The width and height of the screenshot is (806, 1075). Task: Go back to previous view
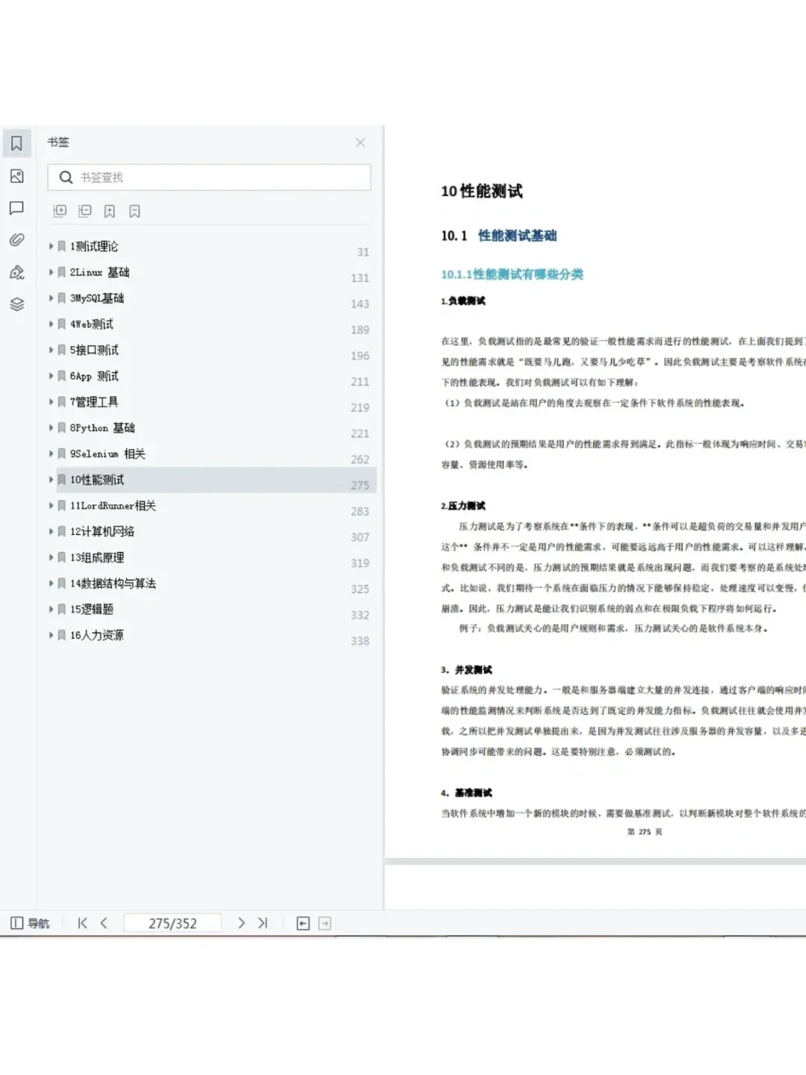pyautogui.click(x=302, y=923)
